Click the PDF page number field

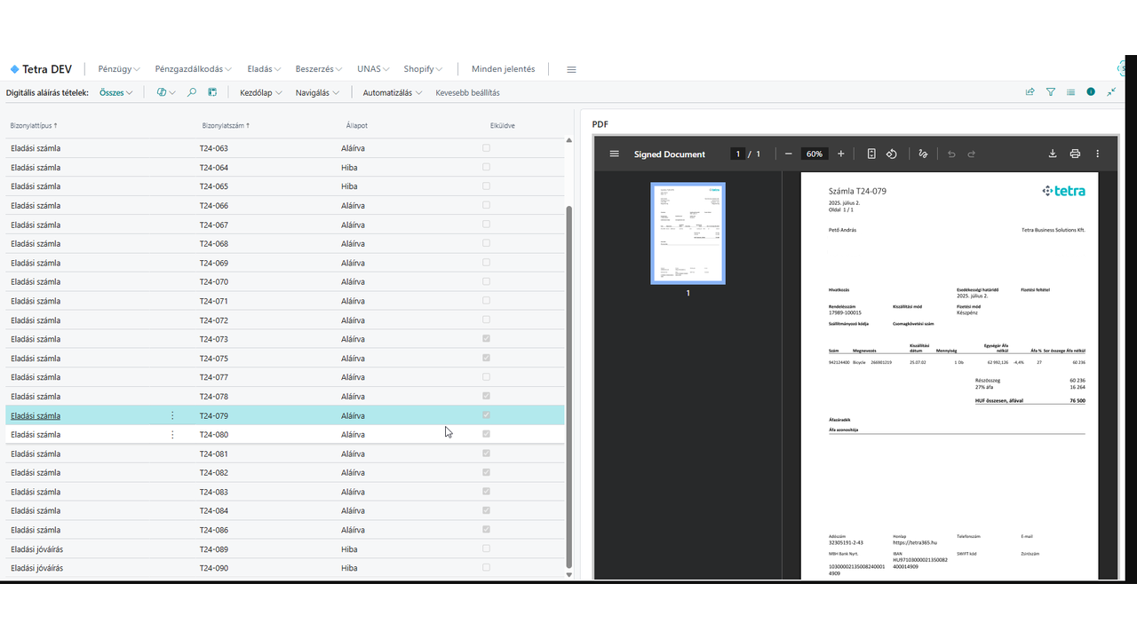click(x=737, y=154)
